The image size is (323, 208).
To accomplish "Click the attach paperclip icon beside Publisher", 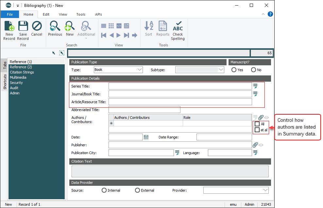I will pos(255,145).
